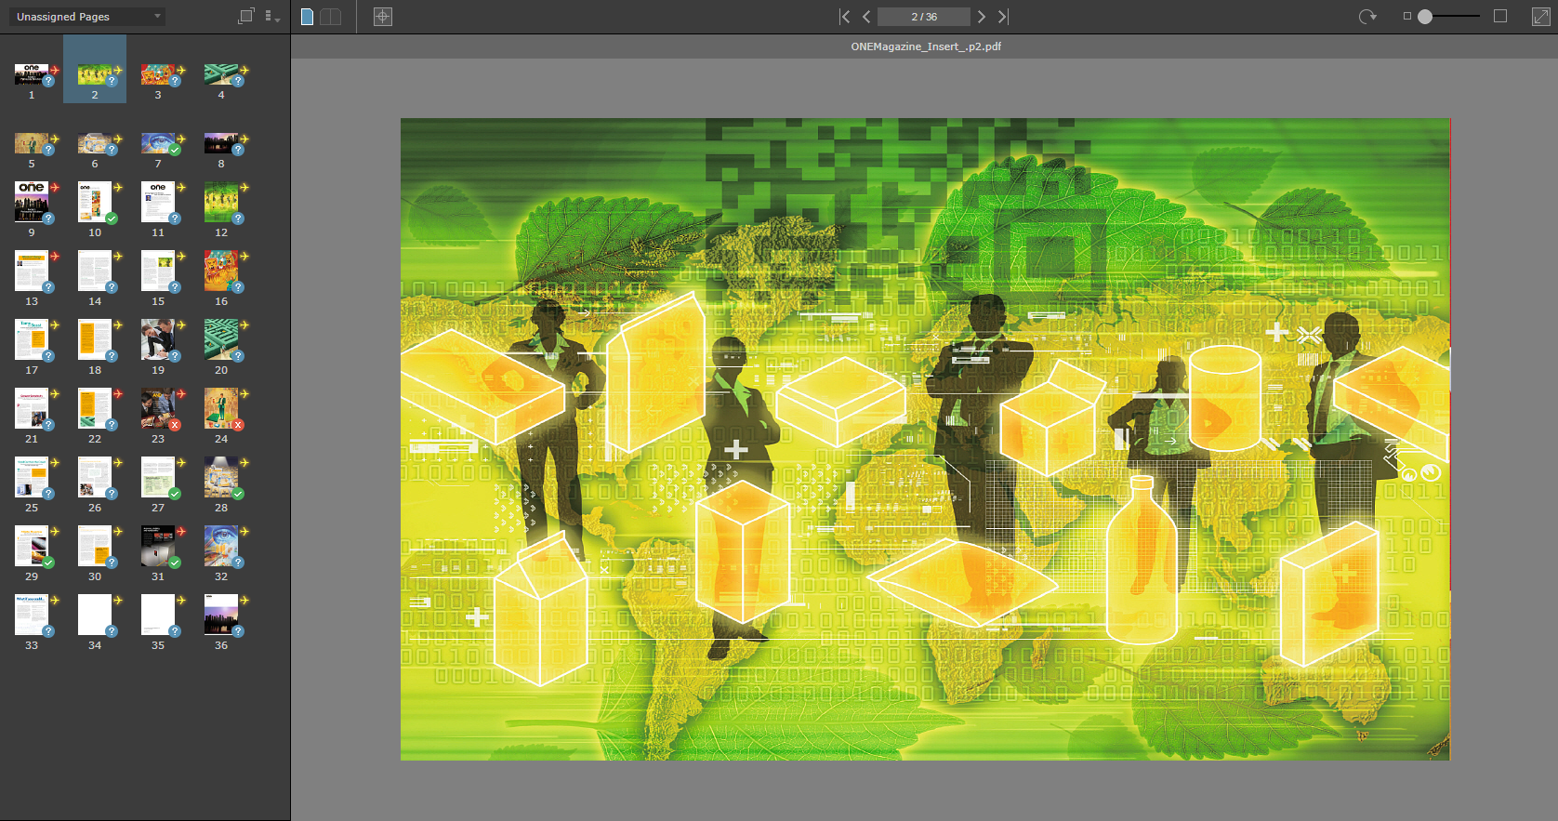Select page 7 thumbnail
Screen dimensions: 1558x821
coord(157,144)
